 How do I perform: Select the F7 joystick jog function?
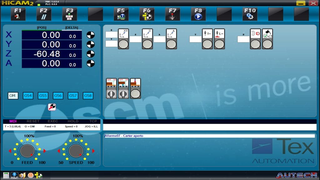[172, 14]
